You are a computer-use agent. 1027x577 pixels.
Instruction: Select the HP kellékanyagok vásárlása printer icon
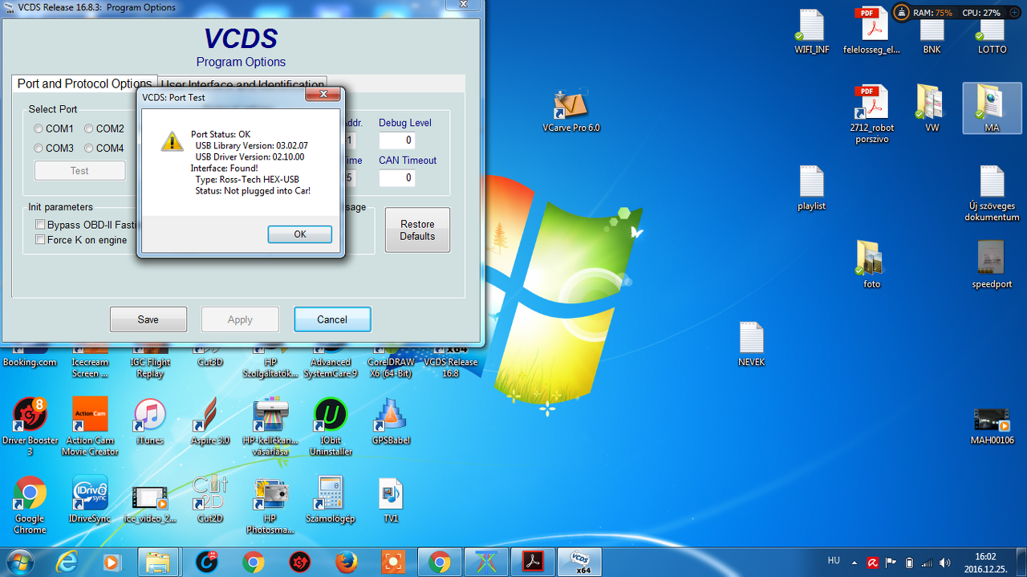pyautogui.click(x=270, y=427)
